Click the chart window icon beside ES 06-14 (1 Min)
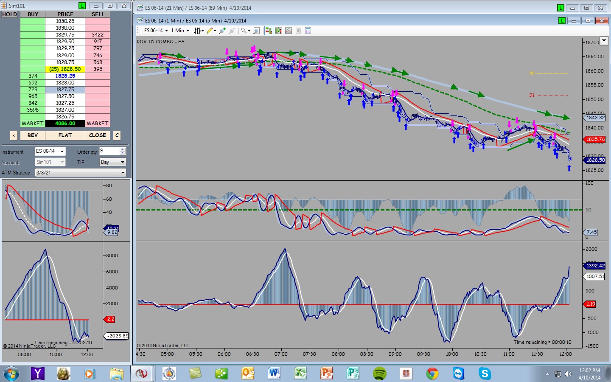Viewport: 611px width, 382px height. click(140, 20)
